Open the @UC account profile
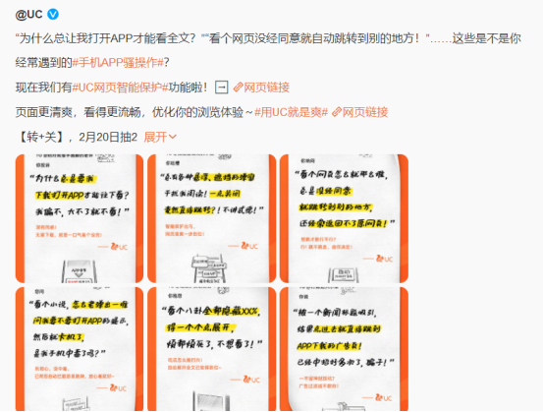The width and height of the screenshot is (543, 412). click(x=28, y=14)
